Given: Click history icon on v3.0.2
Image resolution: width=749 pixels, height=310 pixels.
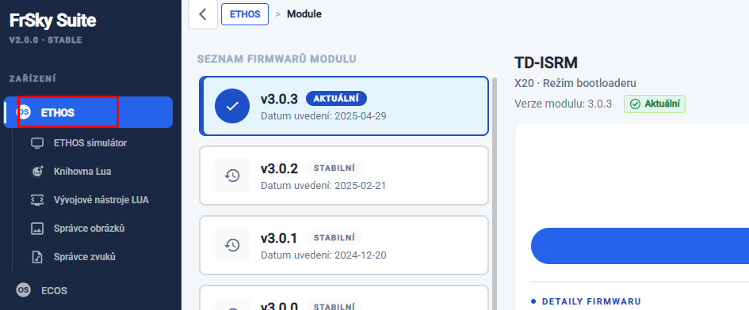Looking at the screenshot, I should (x=232, y=176).
